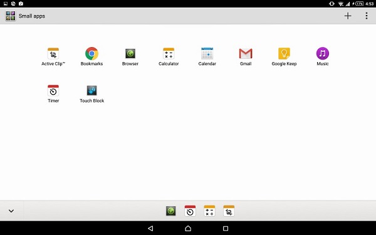
Task: Add a small app with plus button
Action: 348,16
